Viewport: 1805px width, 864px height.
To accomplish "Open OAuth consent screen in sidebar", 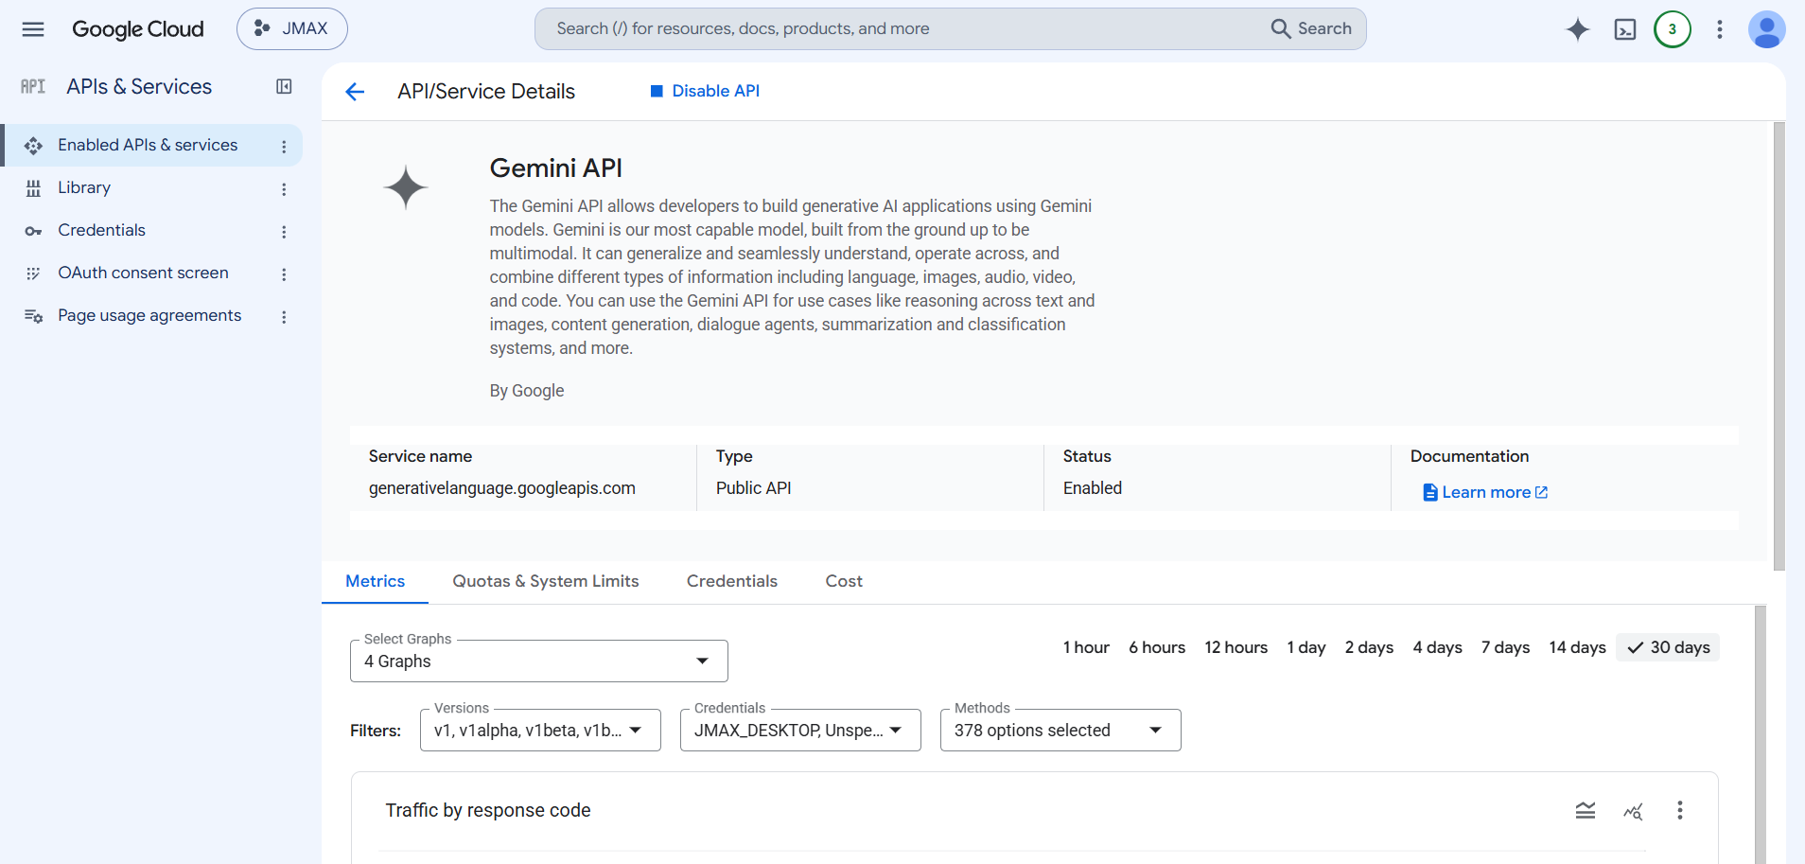I will pyautogui.click(x=142, y=273).
